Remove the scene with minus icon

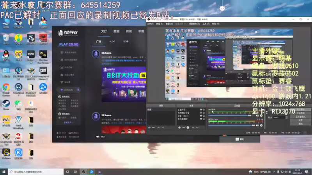(153, 128)
